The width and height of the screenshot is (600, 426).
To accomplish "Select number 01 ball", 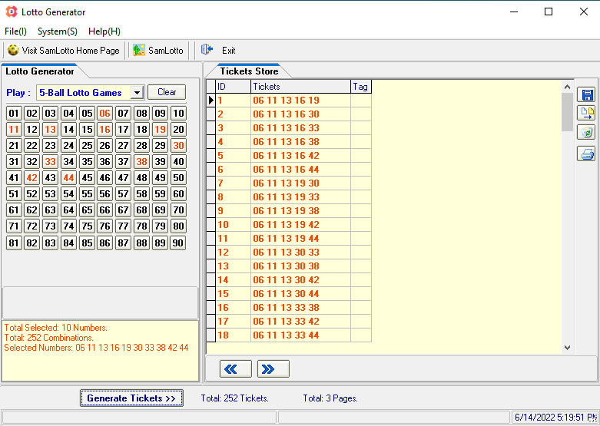I will click(x=14, y=113).
